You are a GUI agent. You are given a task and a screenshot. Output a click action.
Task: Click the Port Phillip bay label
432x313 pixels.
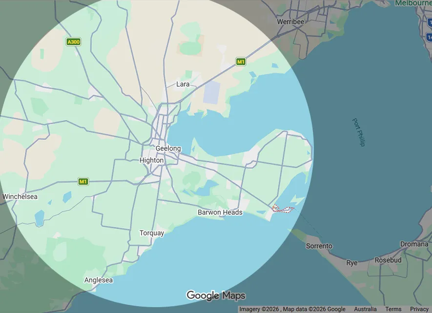click(359, 132)
